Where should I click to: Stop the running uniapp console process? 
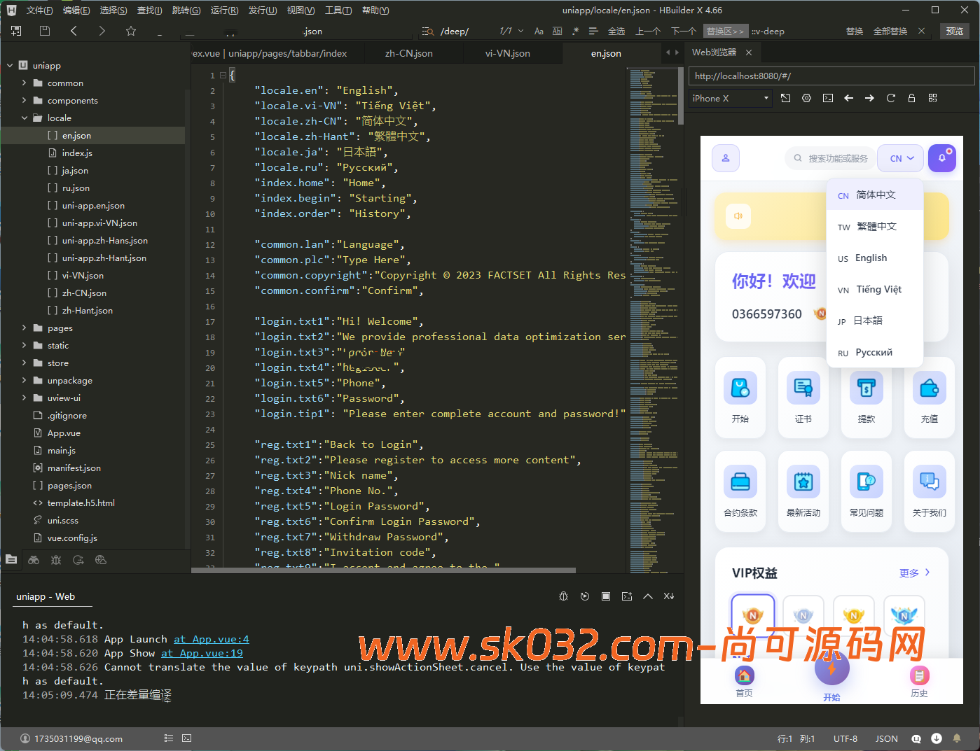point(606,596)
